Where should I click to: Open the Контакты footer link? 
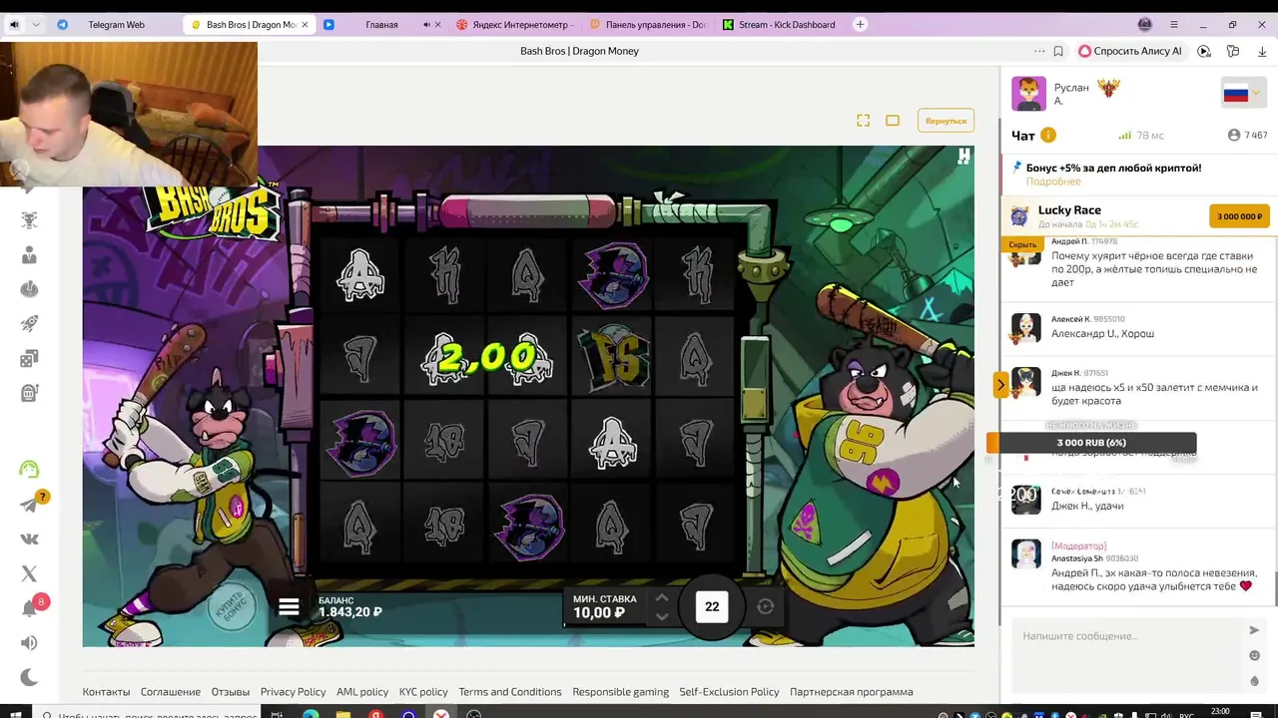click(106, 692)
